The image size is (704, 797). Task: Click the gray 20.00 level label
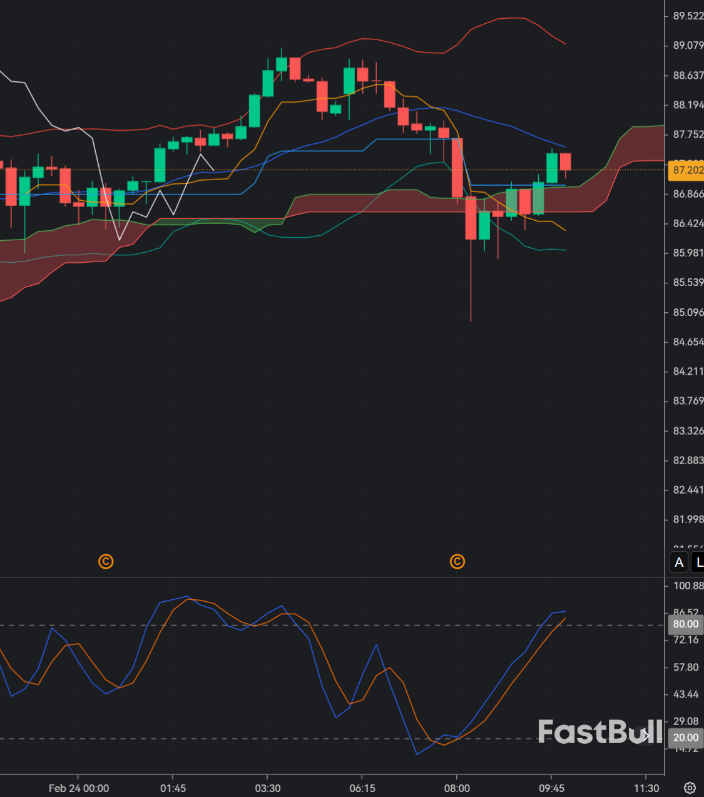click(685, 738)
